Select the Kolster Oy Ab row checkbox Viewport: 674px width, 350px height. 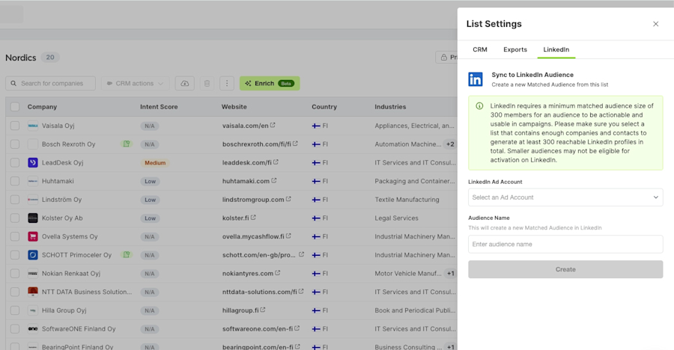point(15,218)
